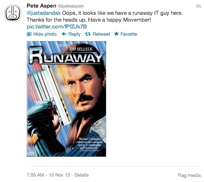Reply to this tweet
204x182 pixels.
74,34
